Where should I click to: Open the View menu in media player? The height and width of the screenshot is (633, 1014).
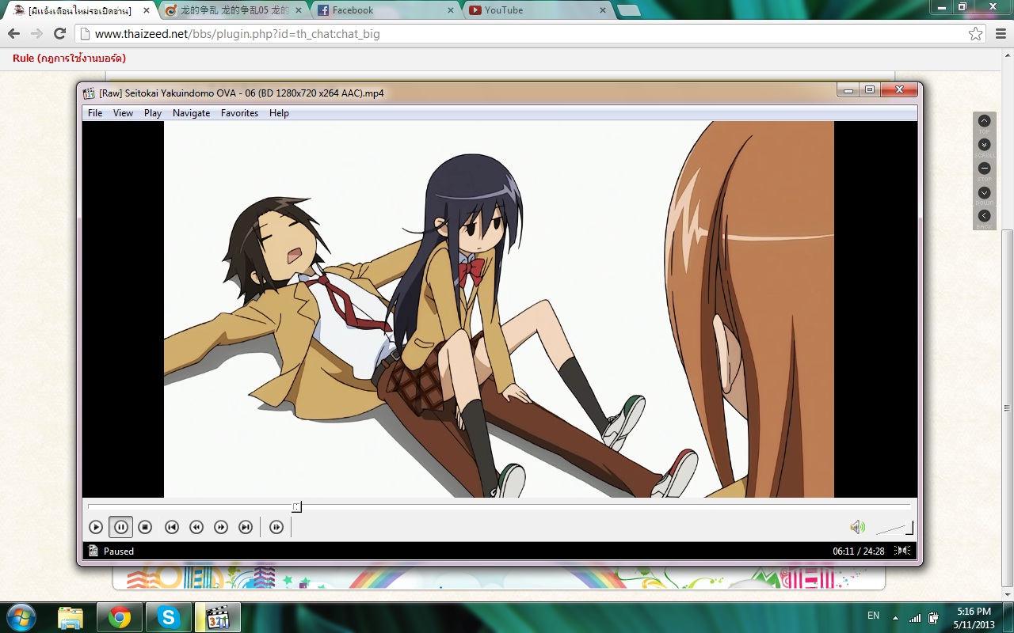pos(123,113)
